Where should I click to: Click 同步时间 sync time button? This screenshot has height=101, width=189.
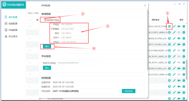[x=129, y=91]
